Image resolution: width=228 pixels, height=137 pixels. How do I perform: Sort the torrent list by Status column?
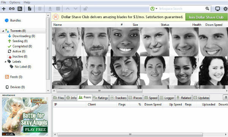coord(165,25)
